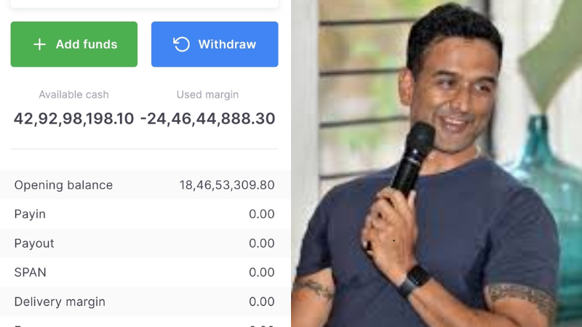Click the Payout amount 0.00
Viewport: 582px width, 327px height.
[262, 243]
